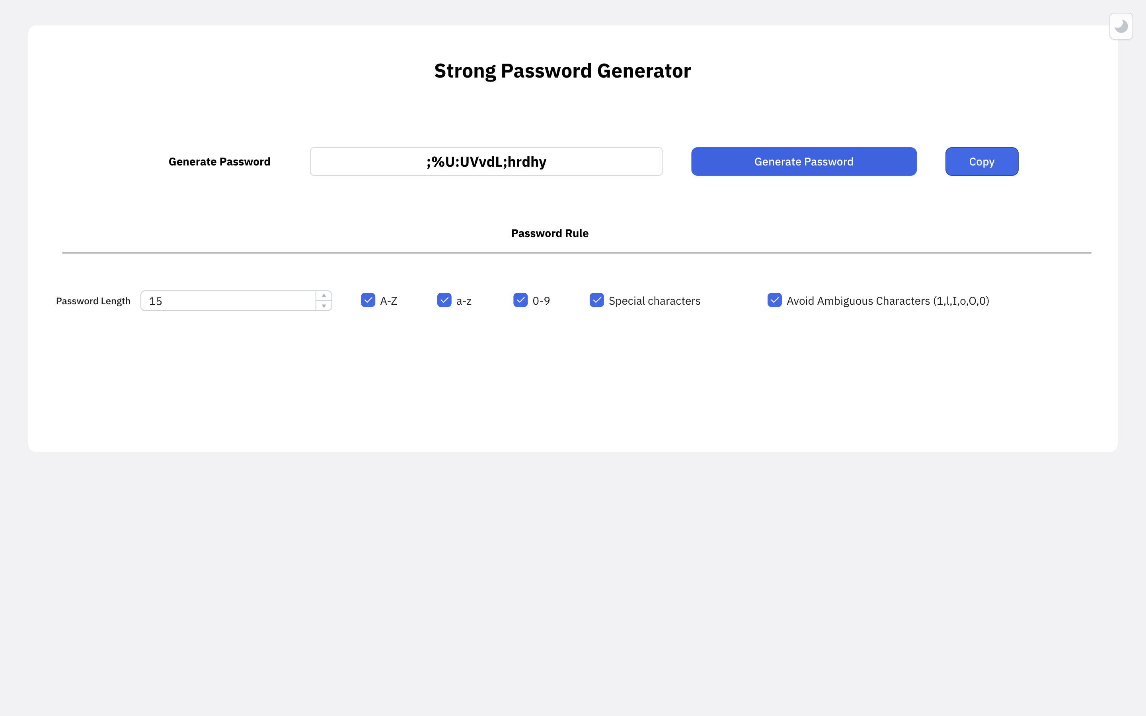Image resolution: width=1146 pixels, height=716 pixels.
Task: Uncheck the A-Z uppercase checkbox
Action: [x=368, y=300]
